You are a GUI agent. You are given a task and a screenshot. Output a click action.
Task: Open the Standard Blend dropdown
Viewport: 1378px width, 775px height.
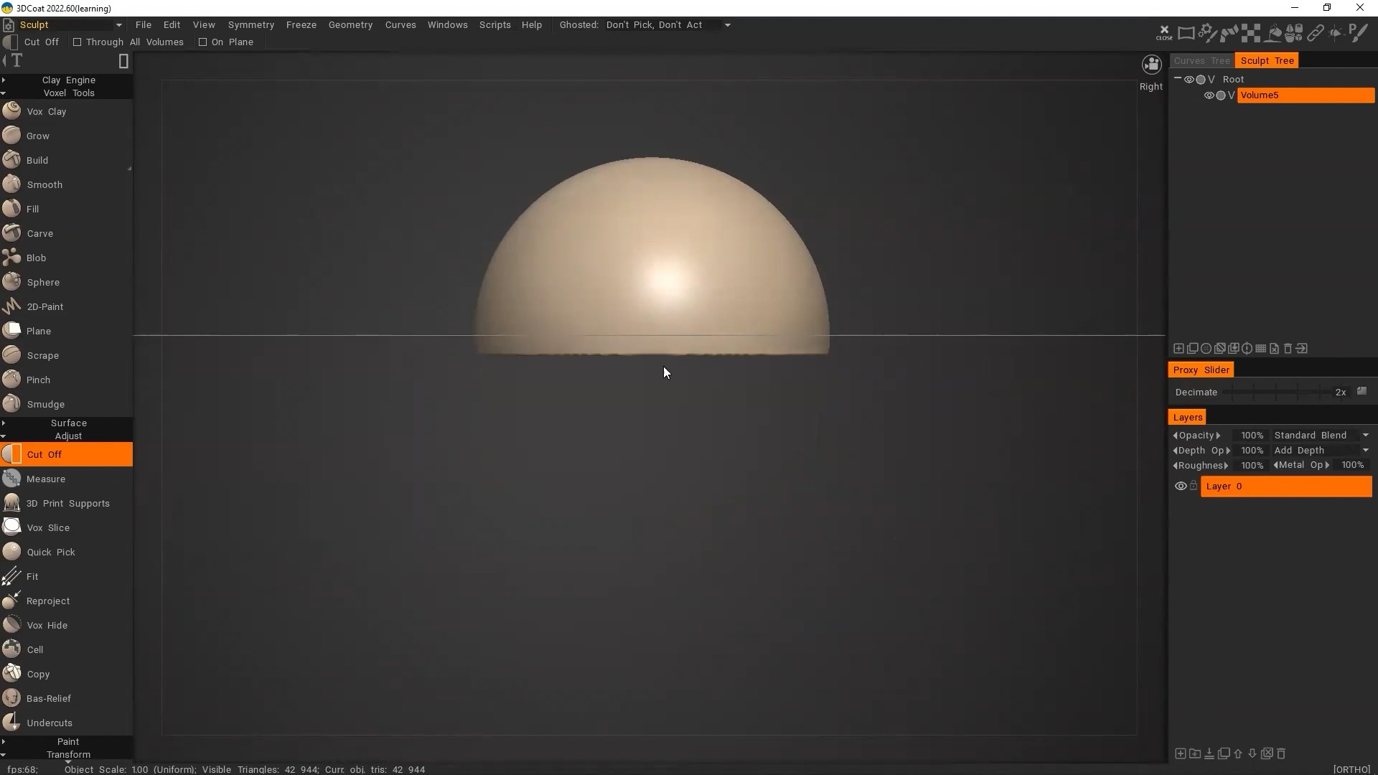(x=1321, y=436)
